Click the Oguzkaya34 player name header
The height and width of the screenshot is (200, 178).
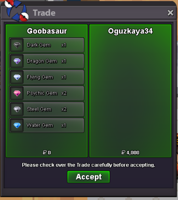click(130, 31)
